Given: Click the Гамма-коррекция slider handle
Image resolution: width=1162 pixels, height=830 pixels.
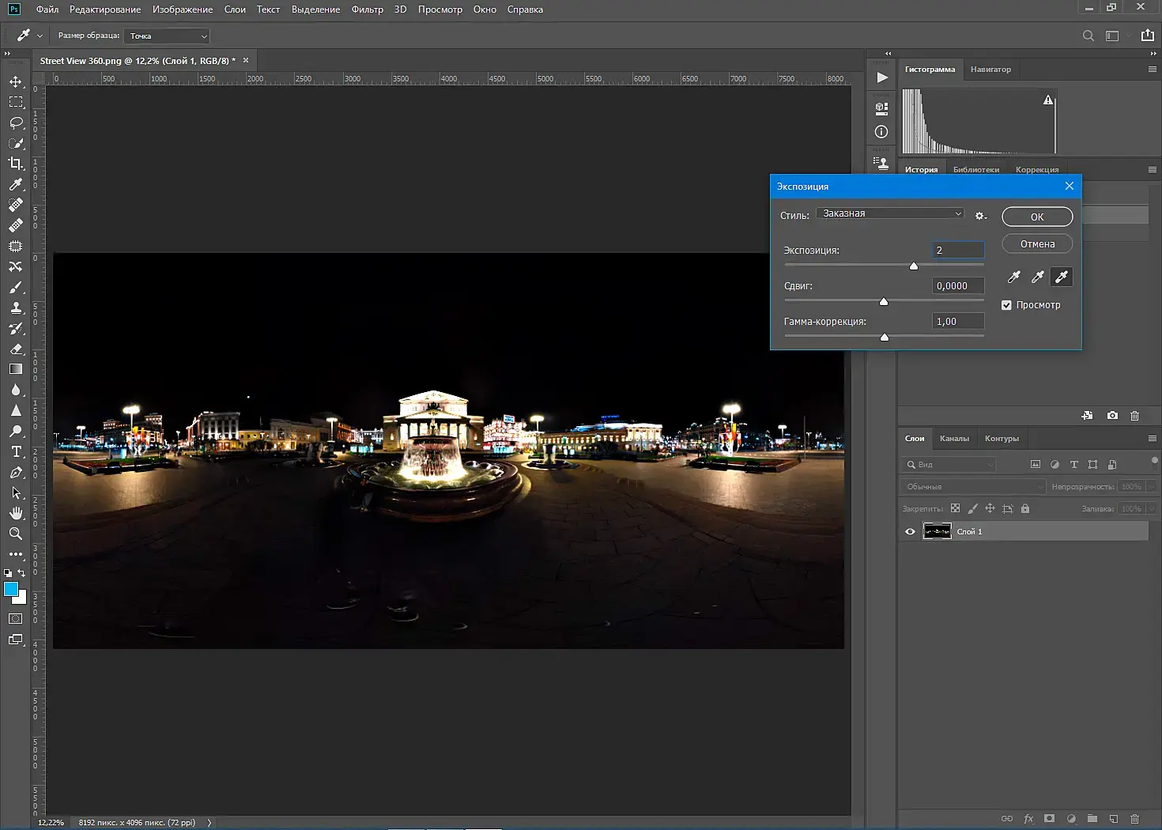Looking at the screenshot, I should tap(885, 338).
